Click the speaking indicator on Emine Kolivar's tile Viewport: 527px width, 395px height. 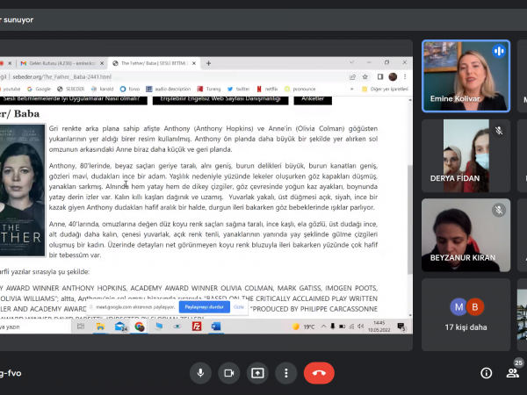click(499, 52)
